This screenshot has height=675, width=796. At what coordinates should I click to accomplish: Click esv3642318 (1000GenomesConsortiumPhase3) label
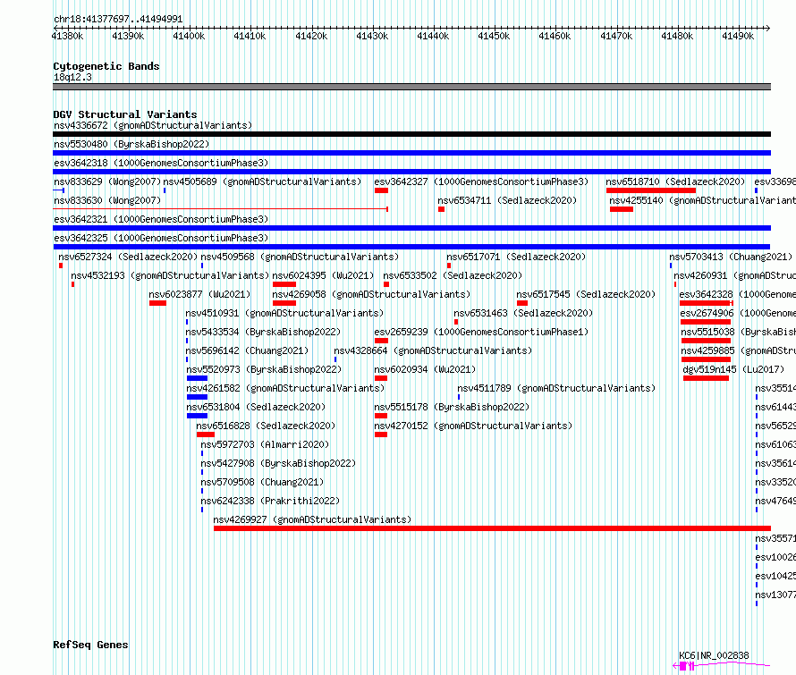(161, 163)
